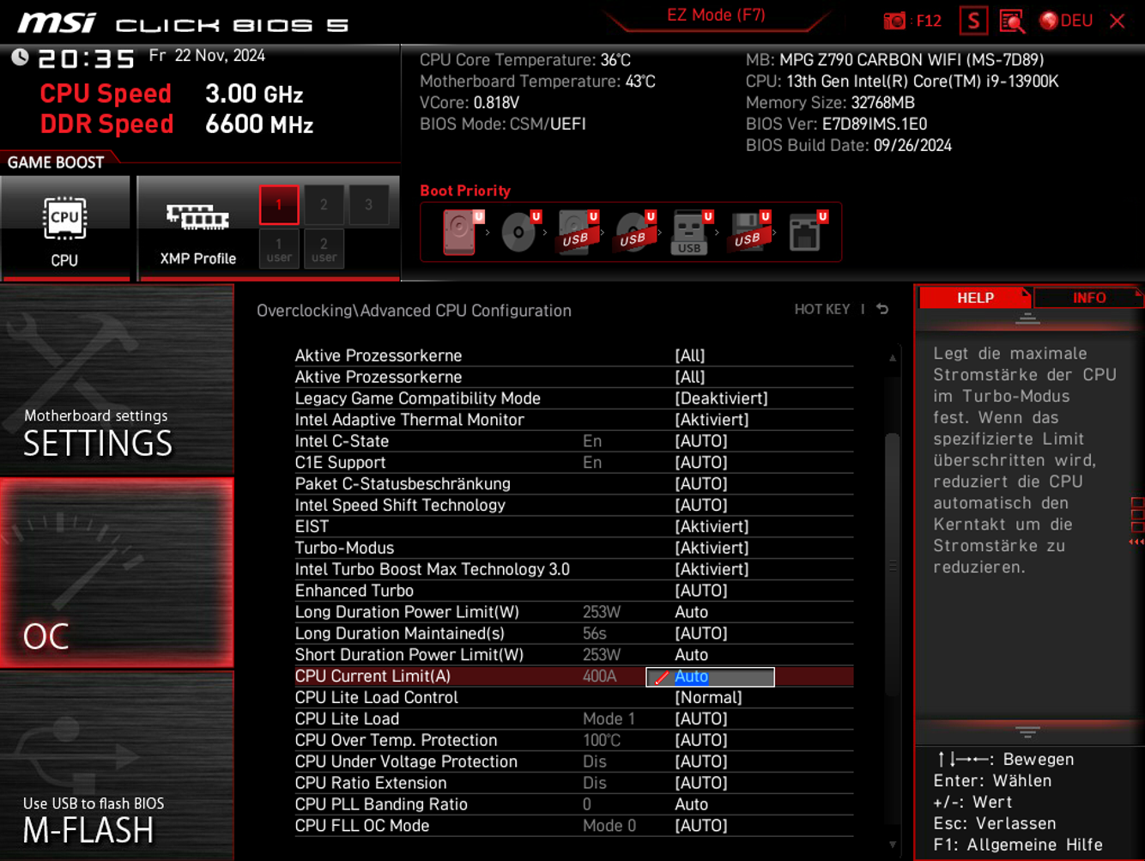The height and width of the screenshot is (861, 1145).
Task: Toggle Intel Adaptive Thermal Monitor Aktiviert value
Action: (712, 420)
